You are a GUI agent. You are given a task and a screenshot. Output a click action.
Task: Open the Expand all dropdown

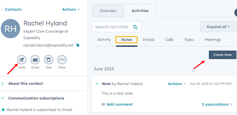click(218, 27)
